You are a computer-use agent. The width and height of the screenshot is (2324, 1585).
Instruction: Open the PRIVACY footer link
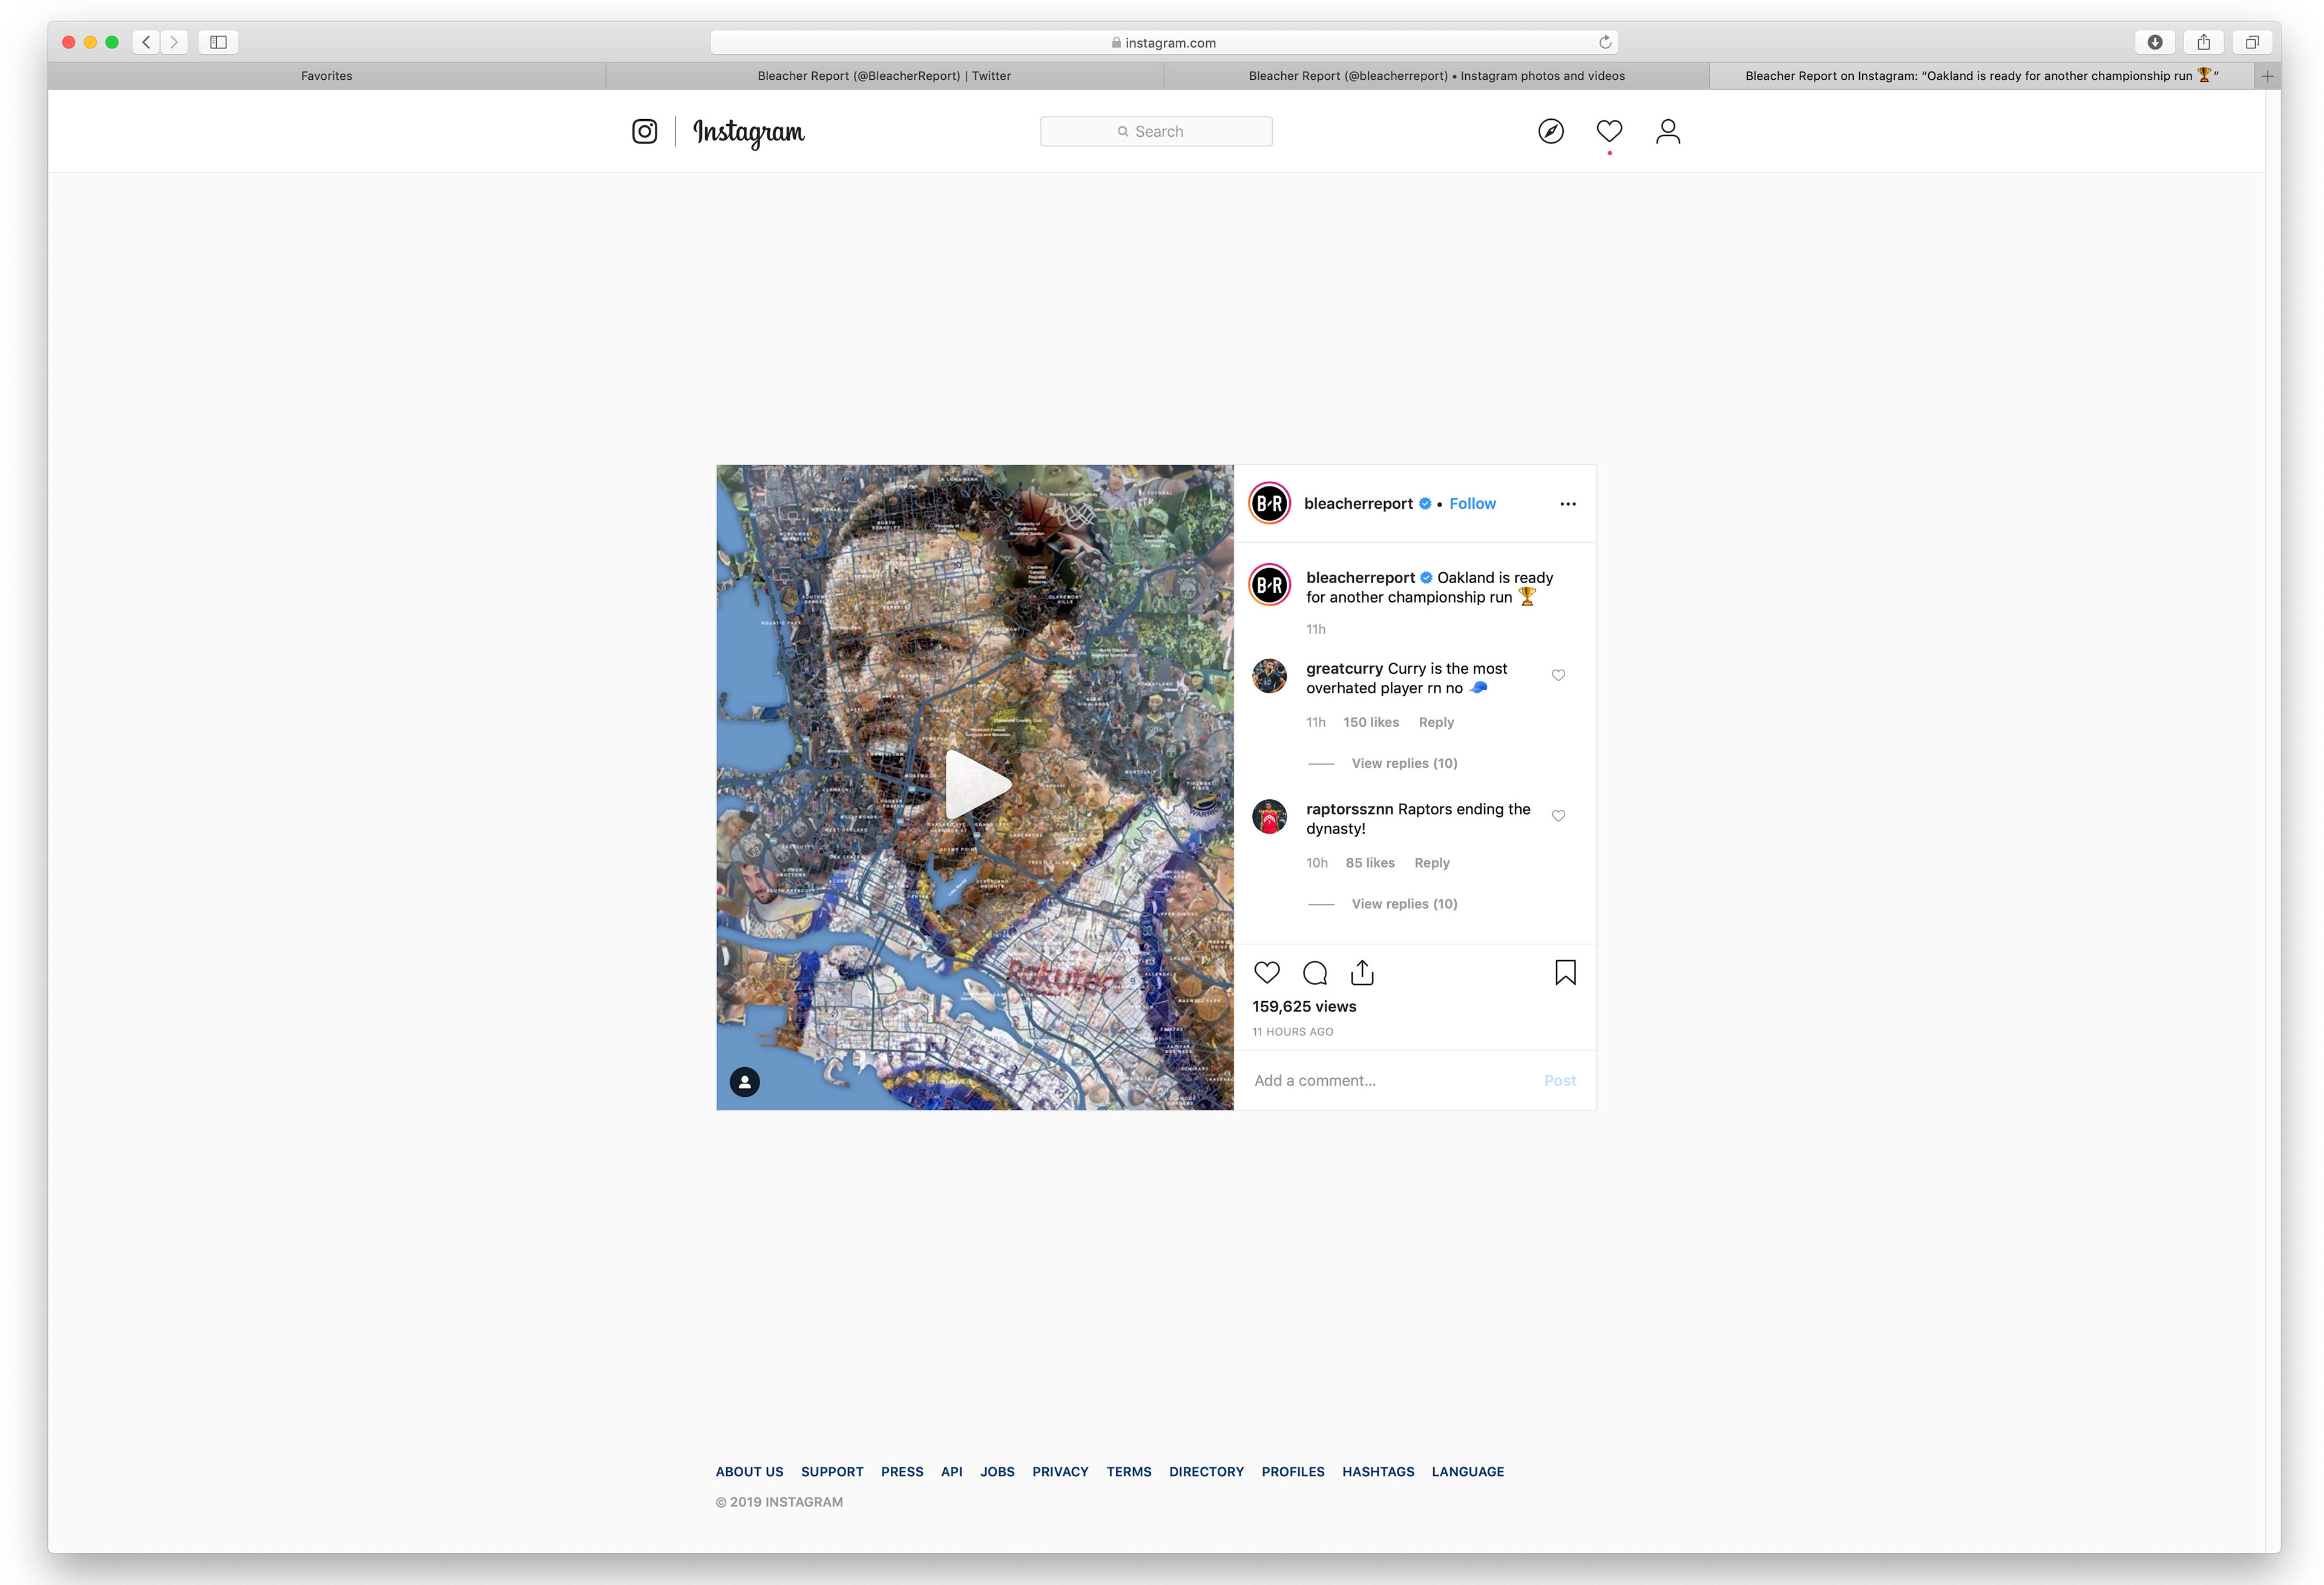[1060, 1472]
